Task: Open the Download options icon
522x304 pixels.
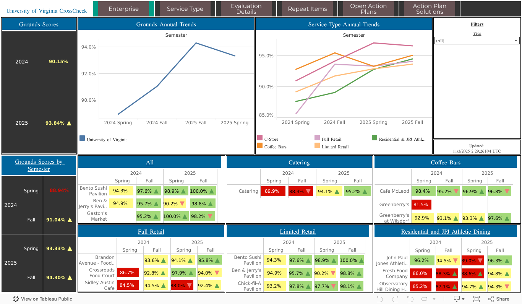Action: tap(459, 299)
